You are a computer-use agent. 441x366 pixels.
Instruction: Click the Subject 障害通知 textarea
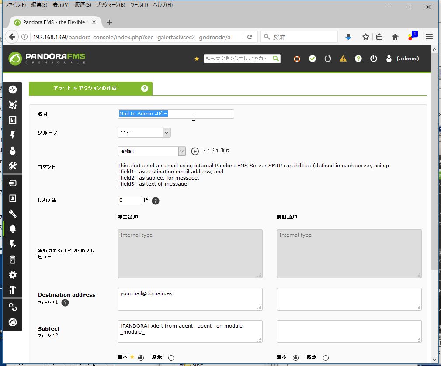point(190,331)
